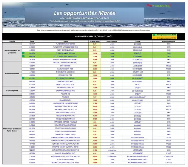Viewport: 188px width, 167px height.
Task: Click underlined 'avant 11h00 vendredi 01 Août' text
Action: pyautogui.click(x=109, y=30)
